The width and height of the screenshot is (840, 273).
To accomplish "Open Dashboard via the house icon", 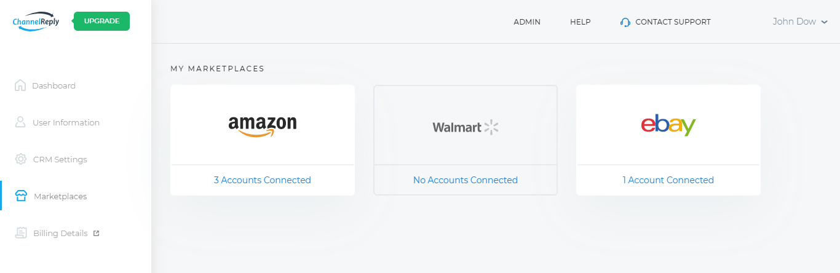I will click(20, 85).
